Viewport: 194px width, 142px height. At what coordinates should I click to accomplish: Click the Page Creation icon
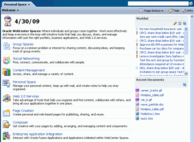point(7,113)
